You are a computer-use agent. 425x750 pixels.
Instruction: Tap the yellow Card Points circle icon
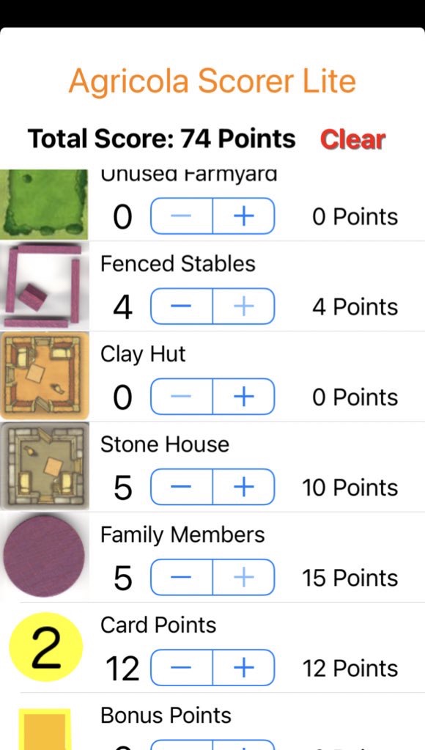click(46, 647)
